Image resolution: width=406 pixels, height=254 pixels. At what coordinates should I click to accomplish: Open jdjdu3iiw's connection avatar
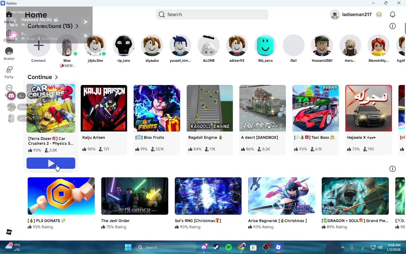coord(95,46)
